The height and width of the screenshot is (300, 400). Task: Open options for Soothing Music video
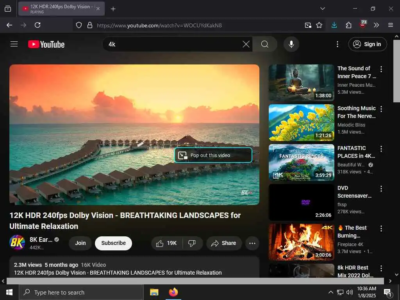click(x=381, y=109)
